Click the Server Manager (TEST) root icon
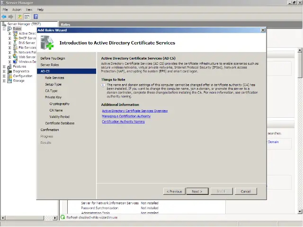303x227 pixels. click(x=4, y=24)
